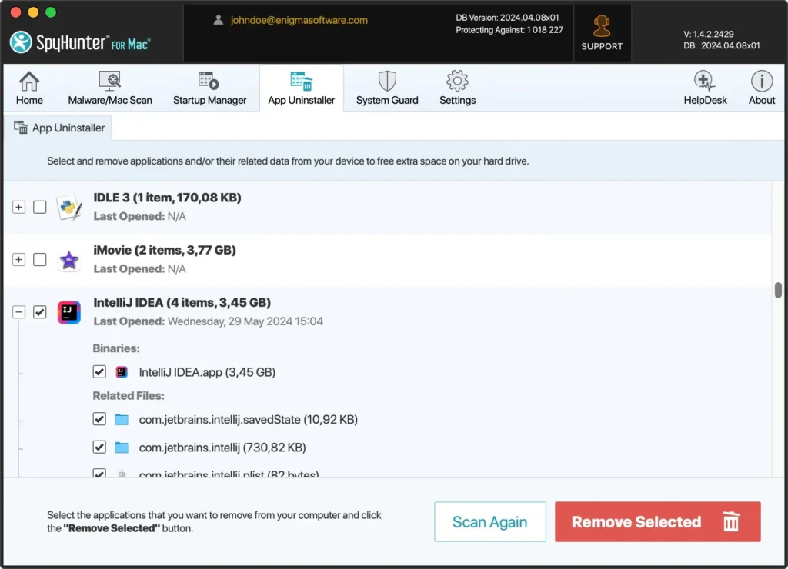788x569 pixels.
Task: Click the IntelliJ IDEA app icon
Action: pyautogui.click(x=68, y=312)
